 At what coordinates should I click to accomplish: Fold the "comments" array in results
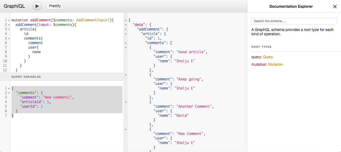126,43
